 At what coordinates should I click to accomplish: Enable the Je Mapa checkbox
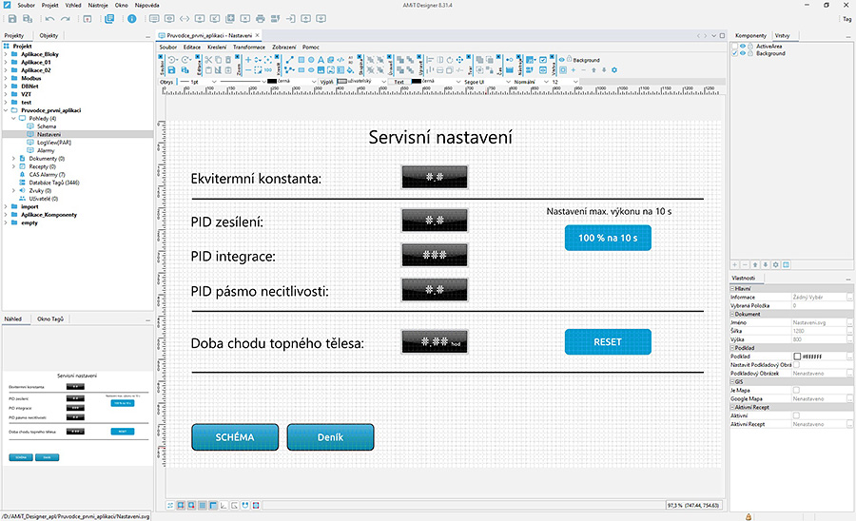pos(796,390)
